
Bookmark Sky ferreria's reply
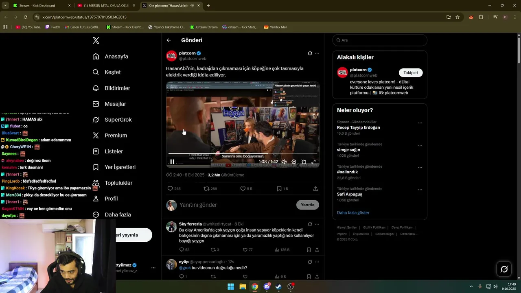pos(309,250)
